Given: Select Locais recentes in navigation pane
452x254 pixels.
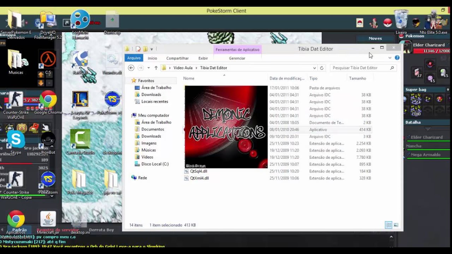Looking at the screenshot, I should [x=155, y=102].
